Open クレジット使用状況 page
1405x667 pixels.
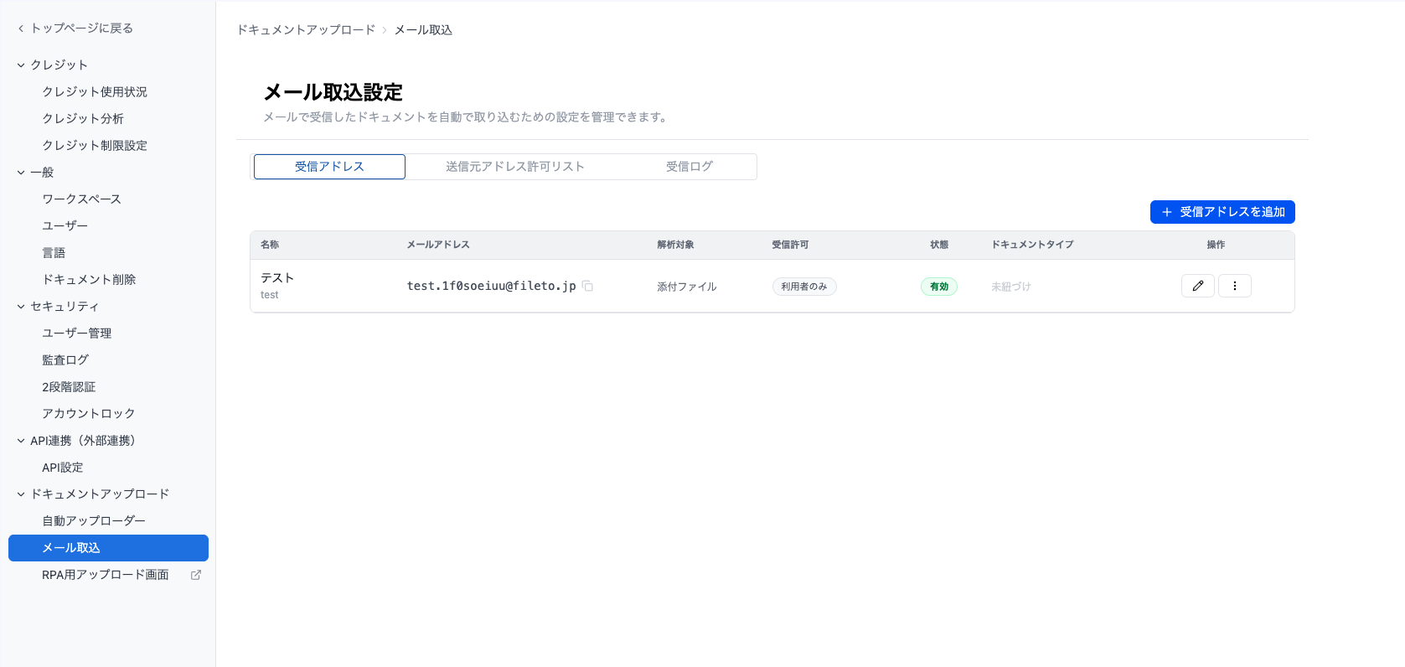[x=95, y=92]
